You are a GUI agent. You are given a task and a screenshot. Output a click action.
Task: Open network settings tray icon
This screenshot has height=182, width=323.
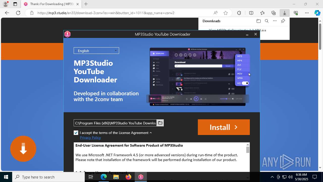(x=284, y=177)
